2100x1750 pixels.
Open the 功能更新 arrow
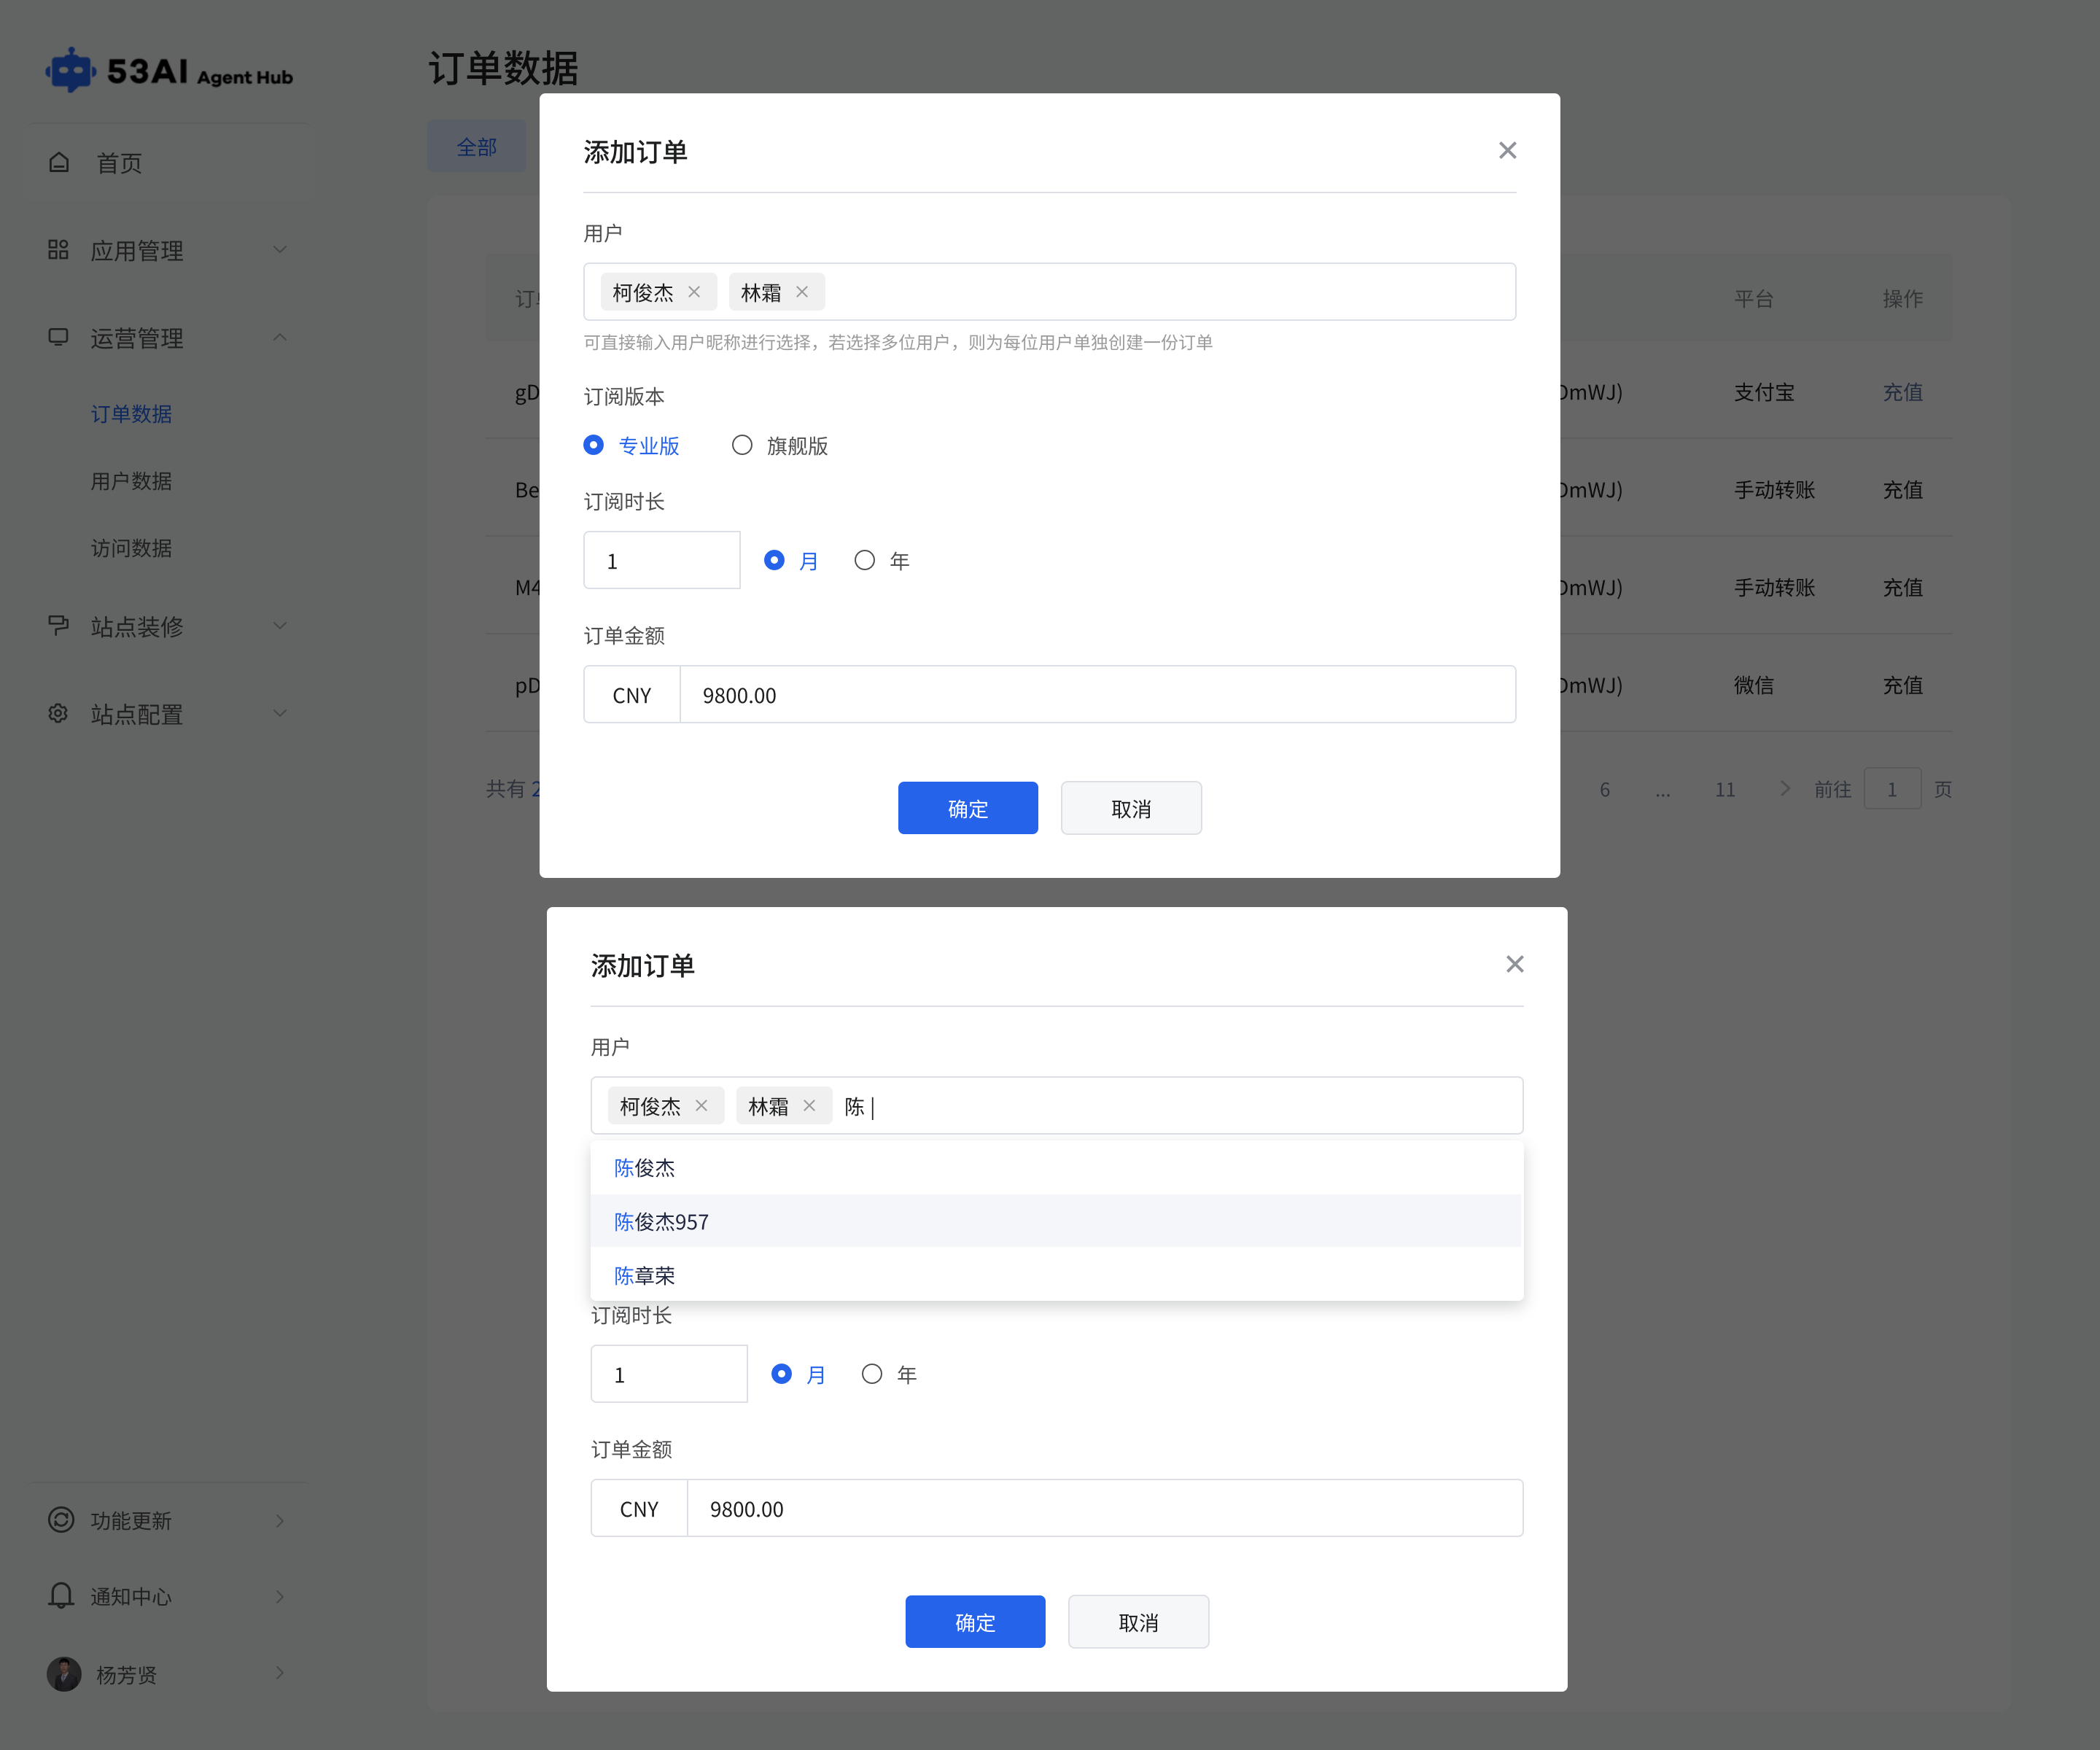pyautogui.click(x=280, y=1520)
